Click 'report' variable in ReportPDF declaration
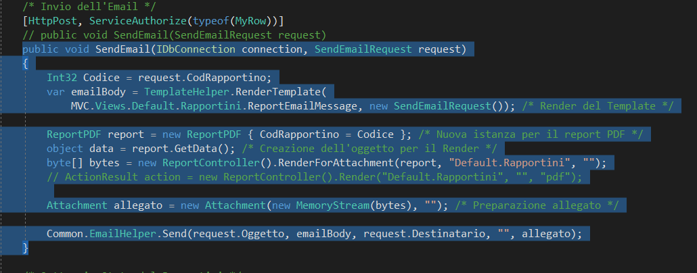 (x=126, y=134)
